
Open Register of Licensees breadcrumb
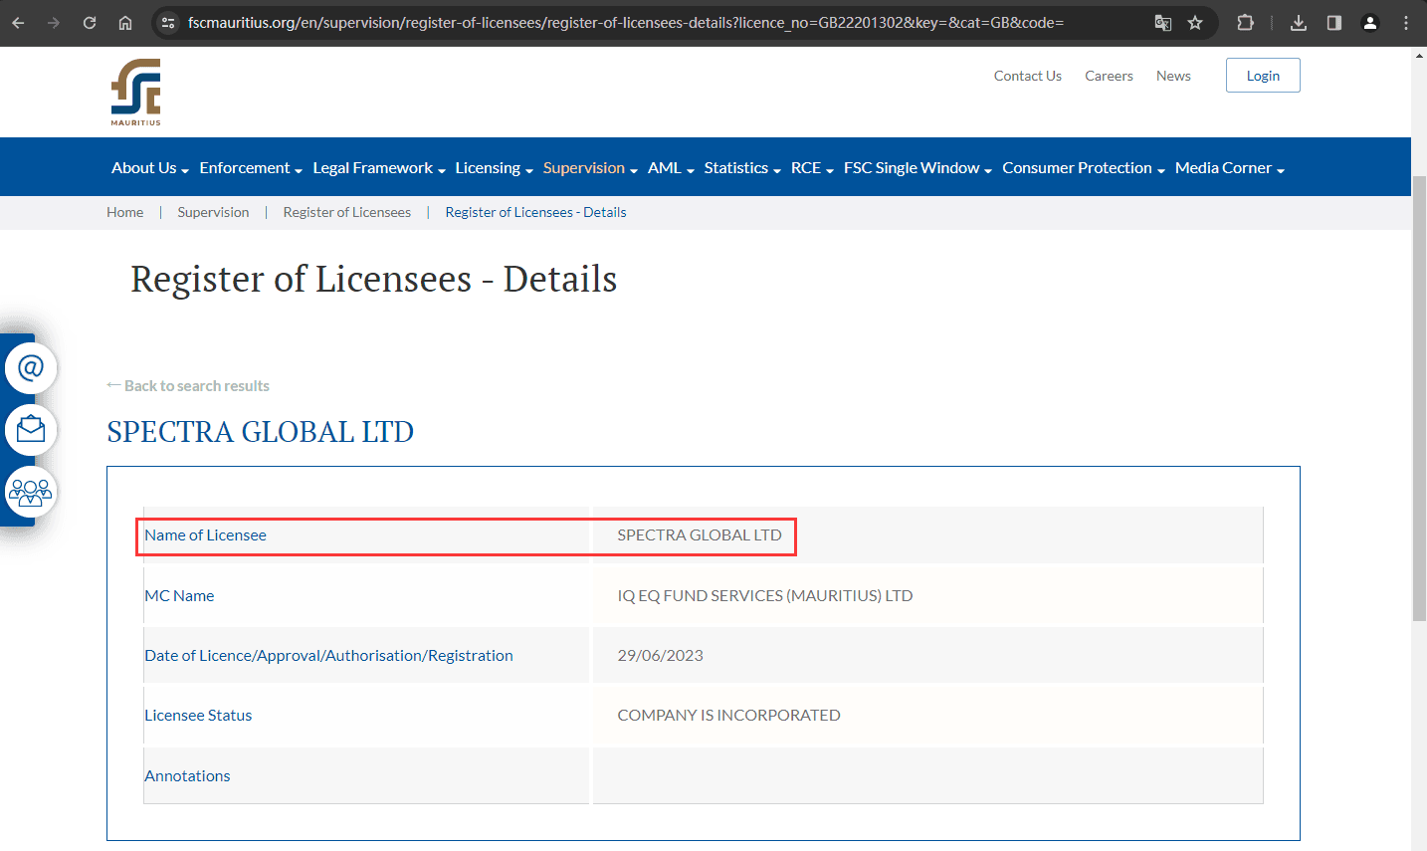tap(346, 212)
